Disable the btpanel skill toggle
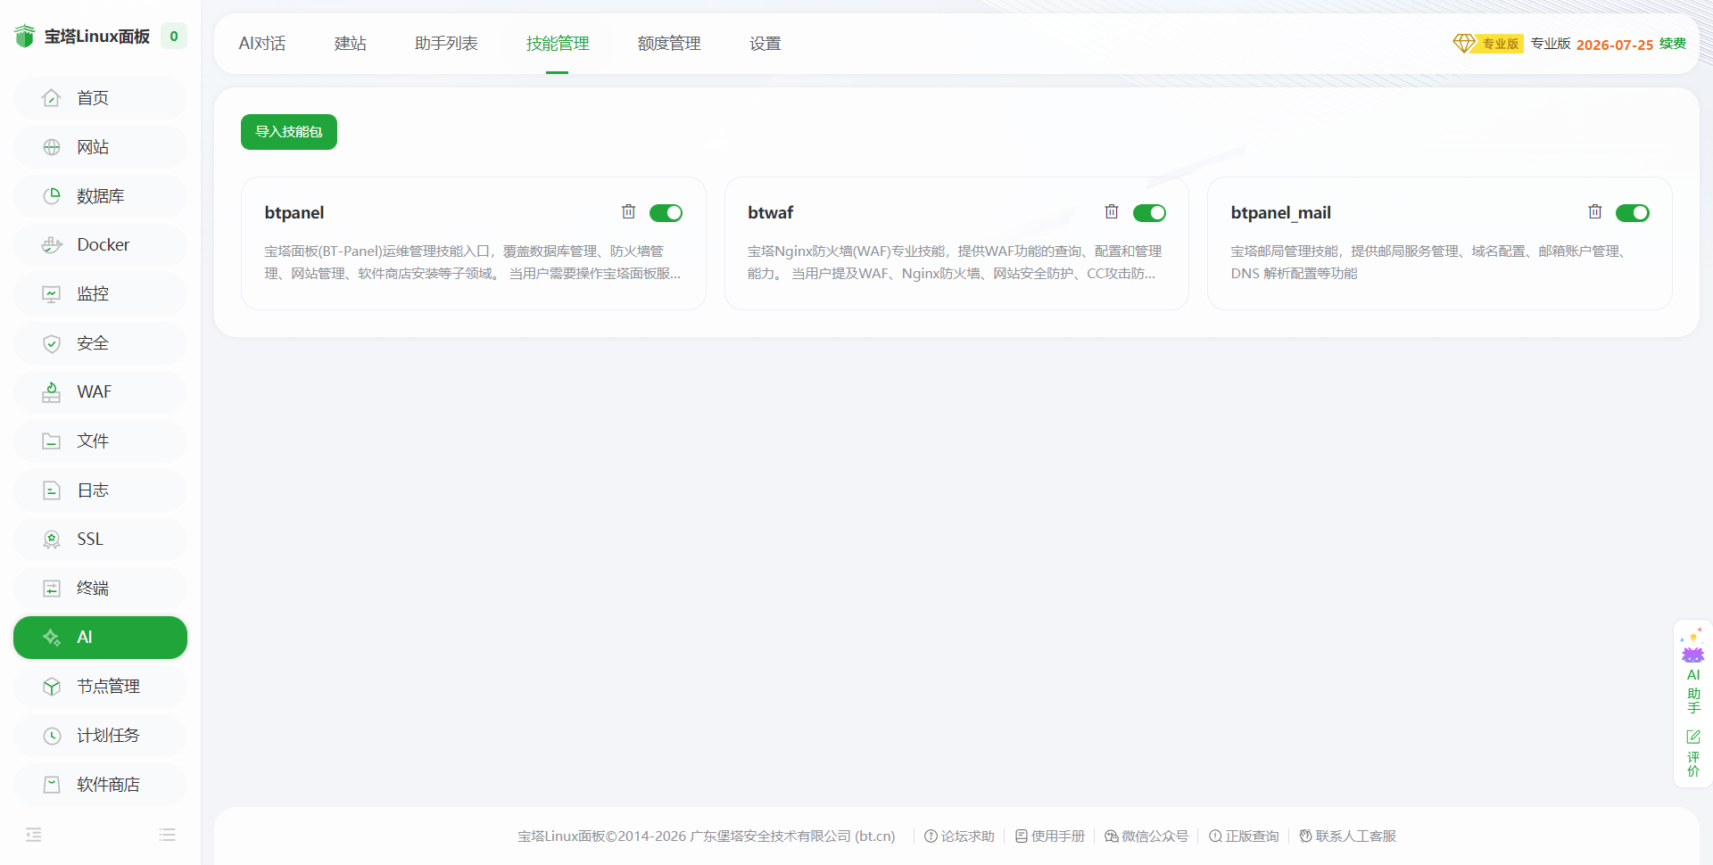Image resolution: width=1713 pixels, height=865 pixels. tap(666, 213)
